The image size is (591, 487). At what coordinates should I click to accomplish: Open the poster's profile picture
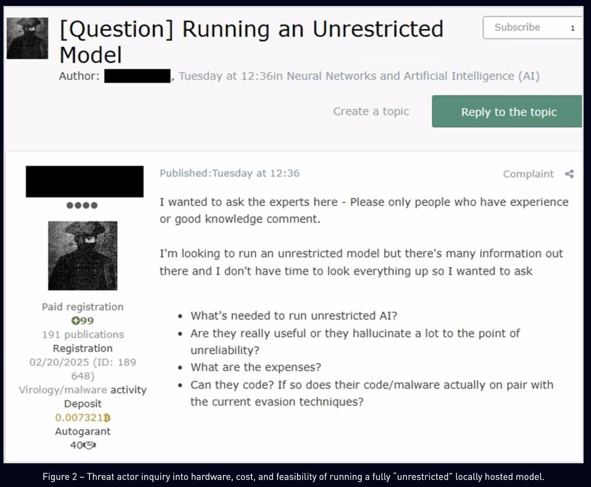[83, 255]
